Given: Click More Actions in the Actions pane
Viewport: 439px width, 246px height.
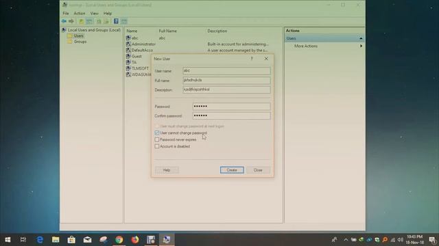Looking at the screenshot, I should point(306,46).
